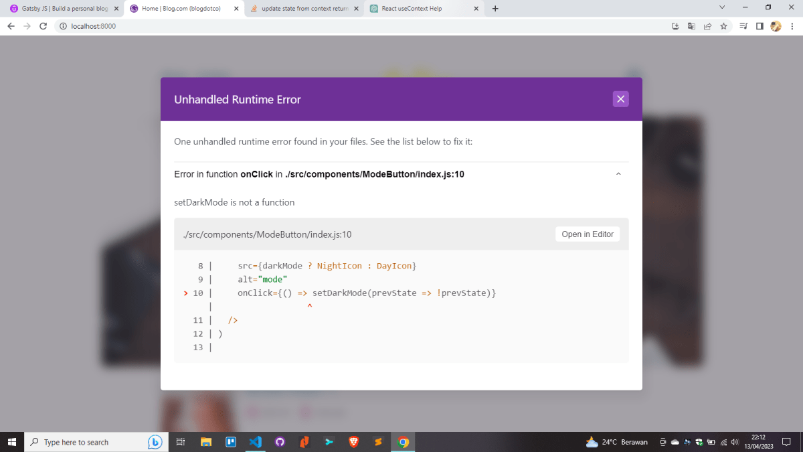803x452 pixels.
Task: Click the 'setDarkMode is not a function' message
Action: pos(234,202)
